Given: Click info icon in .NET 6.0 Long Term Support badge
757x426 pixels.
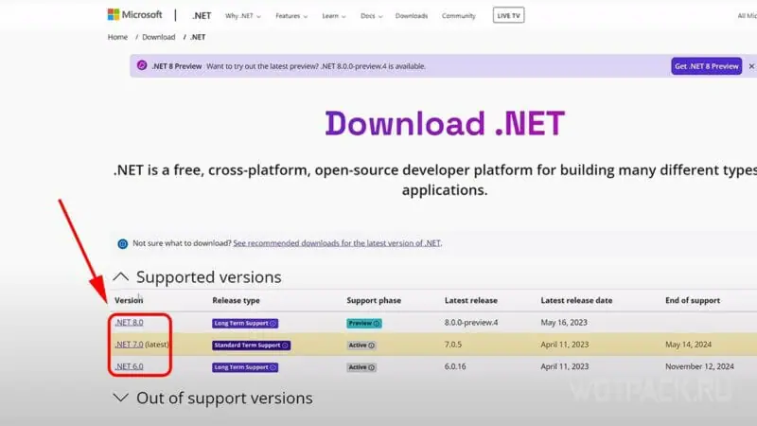Looking at the screenshot, I should pyautogui.click(x=273, y=367).
